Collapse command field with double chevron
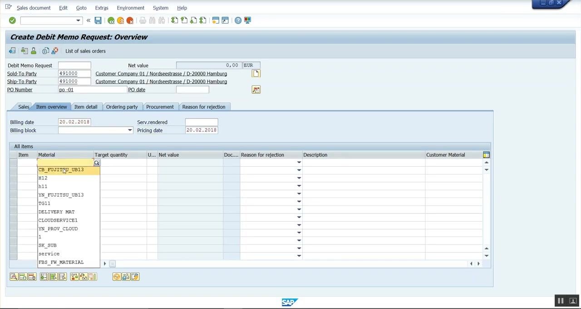581x309 pixels. pos(89,20)
